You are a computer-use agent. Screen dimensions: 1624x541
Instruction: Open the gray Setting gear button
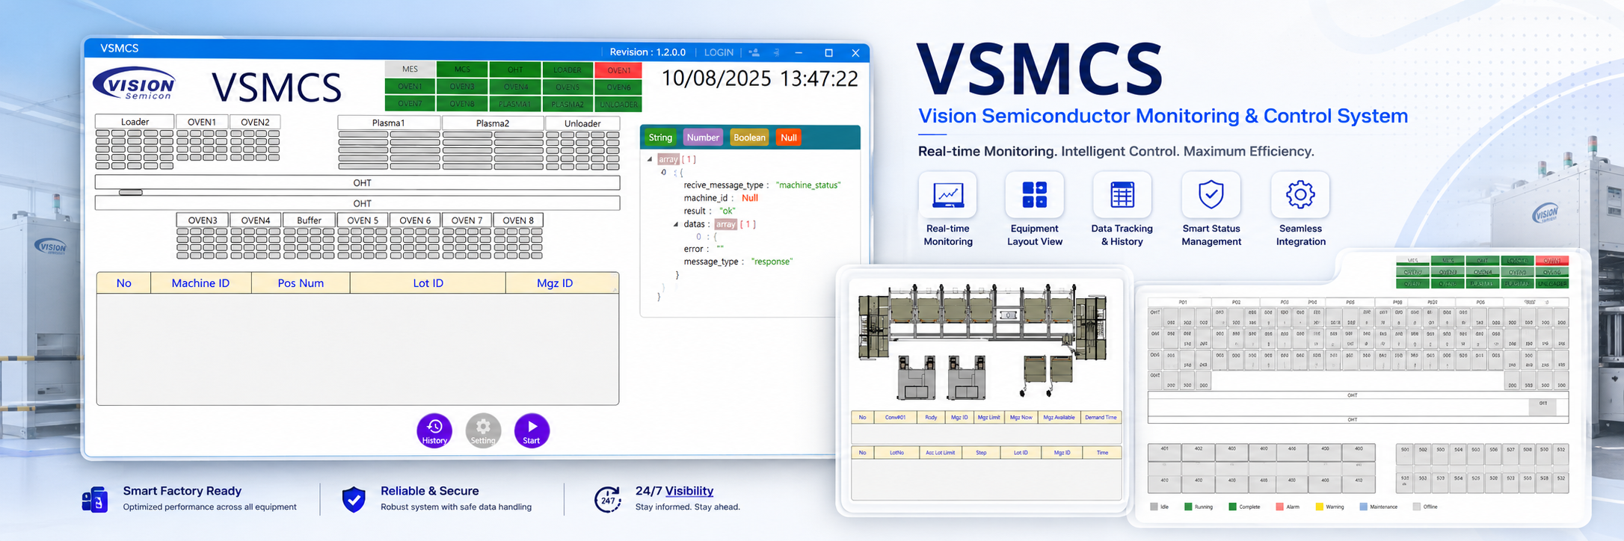pos(483,431)
